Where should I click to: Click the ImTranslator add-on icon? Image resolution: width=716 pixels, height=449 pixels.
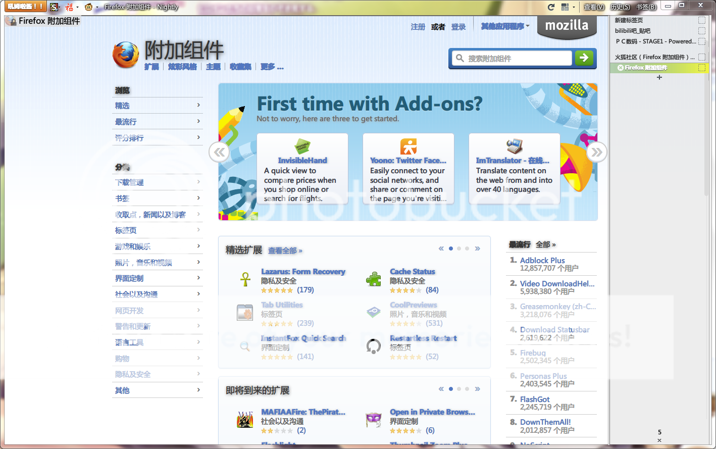click(x=514, y=146)
